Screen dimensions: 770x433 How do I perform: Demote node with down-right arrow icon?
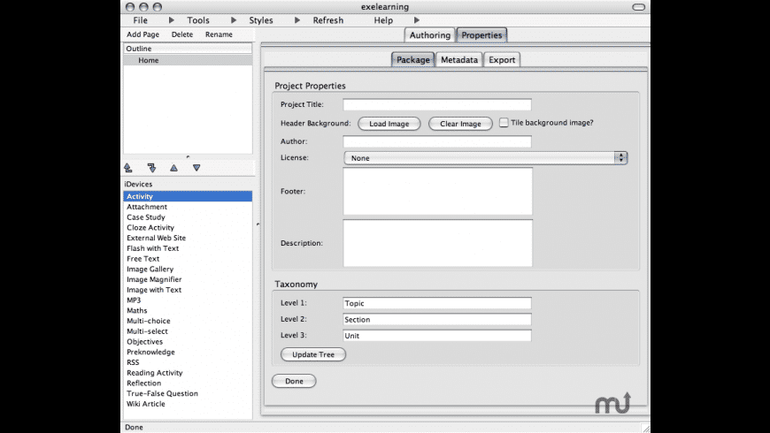pos(151,168)
